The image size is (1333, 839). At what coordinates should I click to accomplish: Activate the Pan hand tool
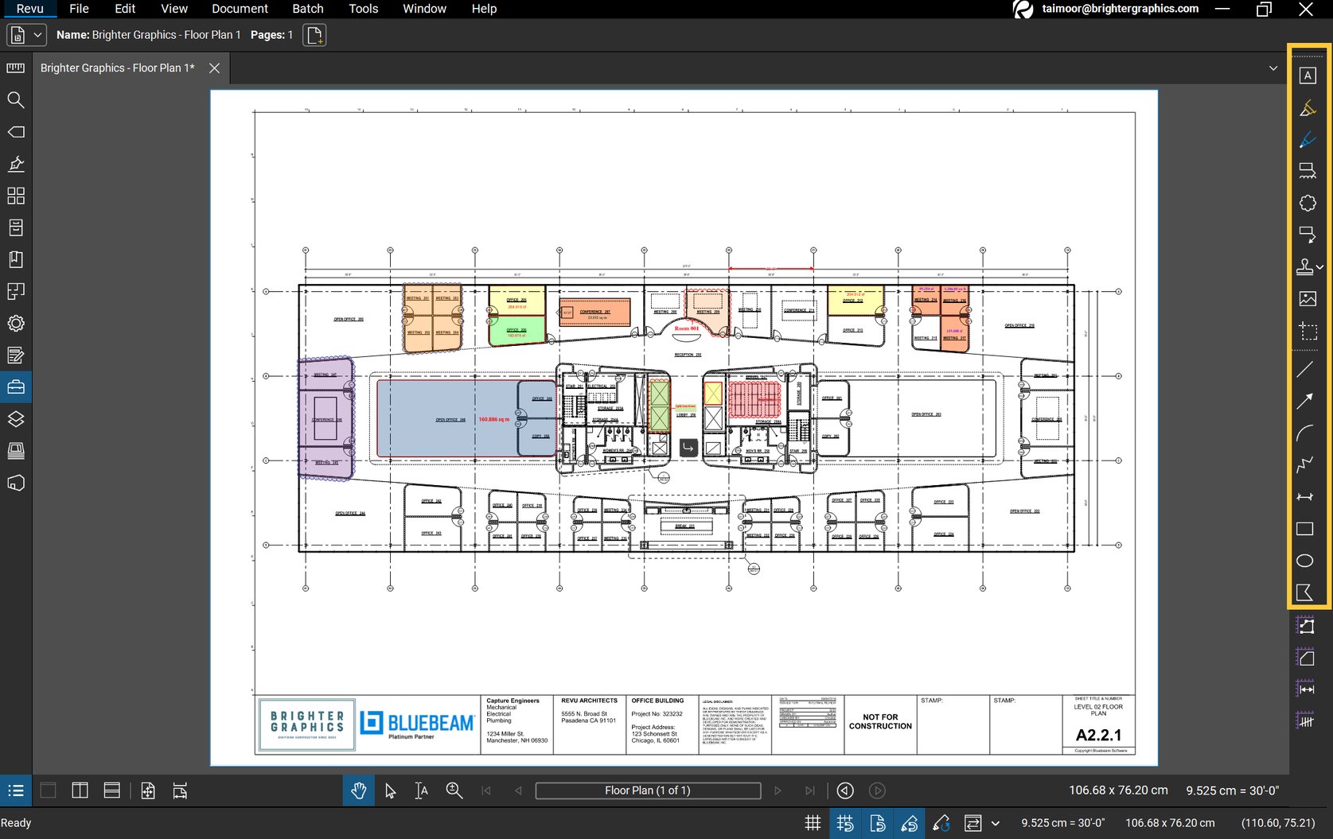pyautogui.click(x=358, y=790)
